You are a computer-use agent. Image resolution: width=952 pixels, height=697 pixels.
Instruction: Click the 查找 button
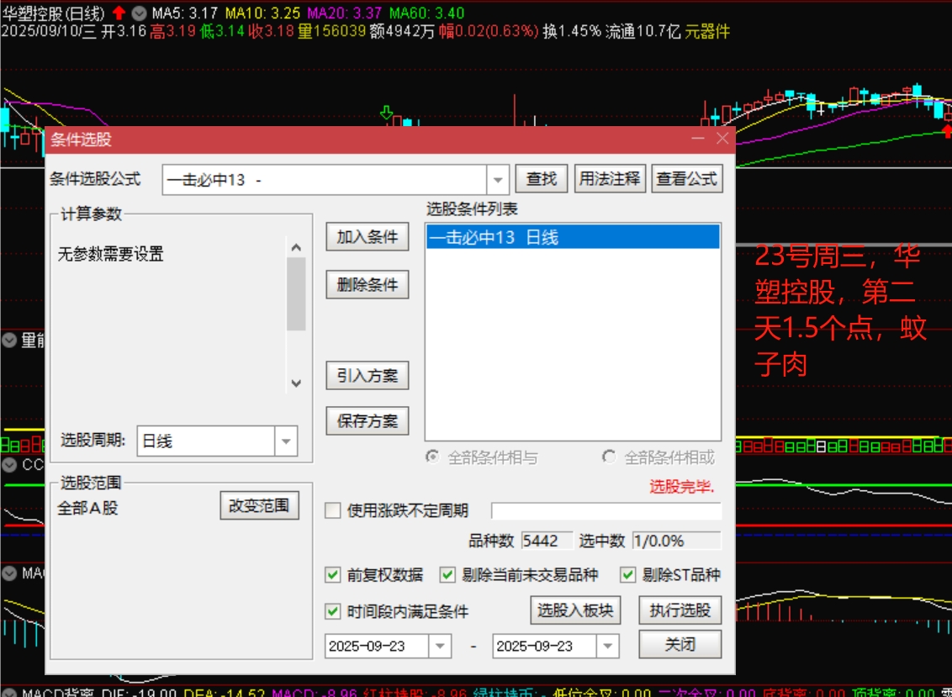[x=542, y=179]
